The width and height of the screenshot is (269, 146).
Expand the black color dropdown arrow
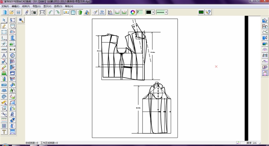click(x=153, y=12)
